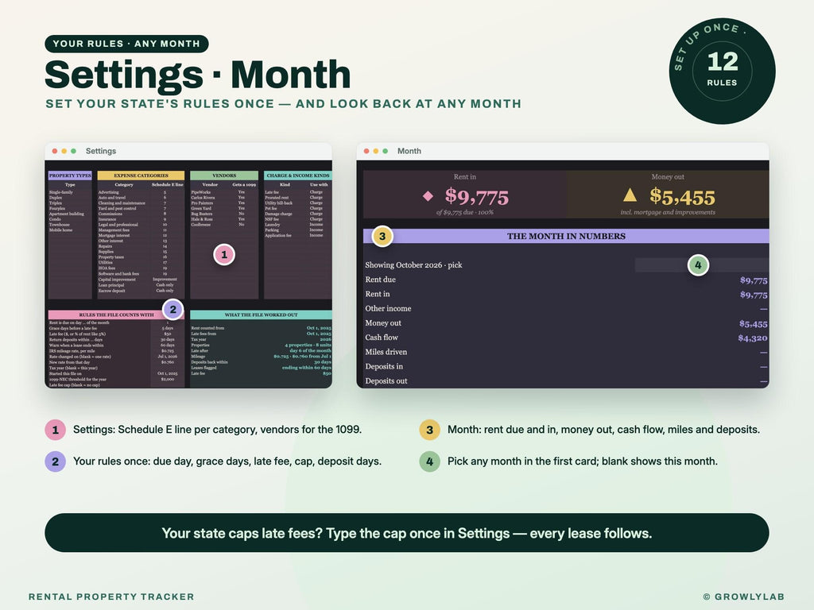Click the Settings window title

click(101, 151)
